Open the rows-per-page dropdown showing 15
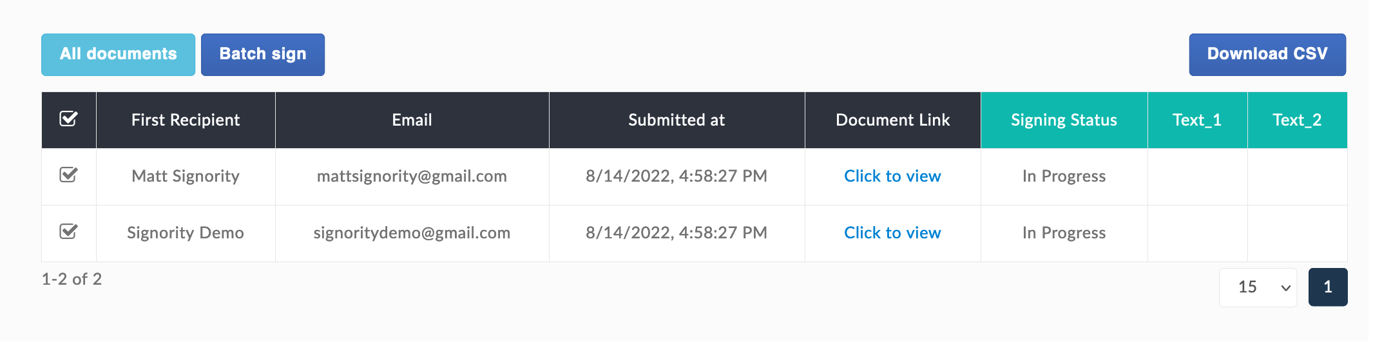The height and width of the screenshot is (344, 1382). tap(1258, 287)
